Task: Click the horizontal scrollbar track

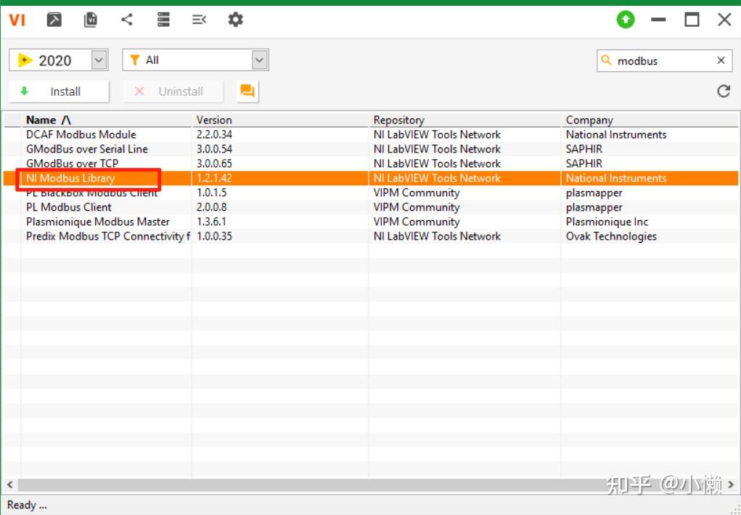Action: (370, 484)
